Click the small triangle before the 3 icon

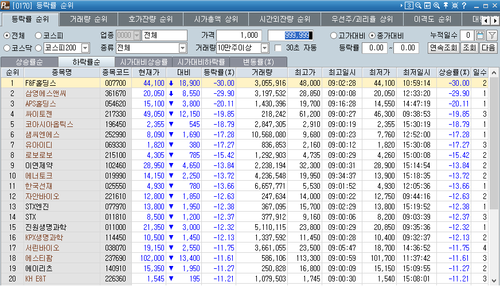(402, 5)
